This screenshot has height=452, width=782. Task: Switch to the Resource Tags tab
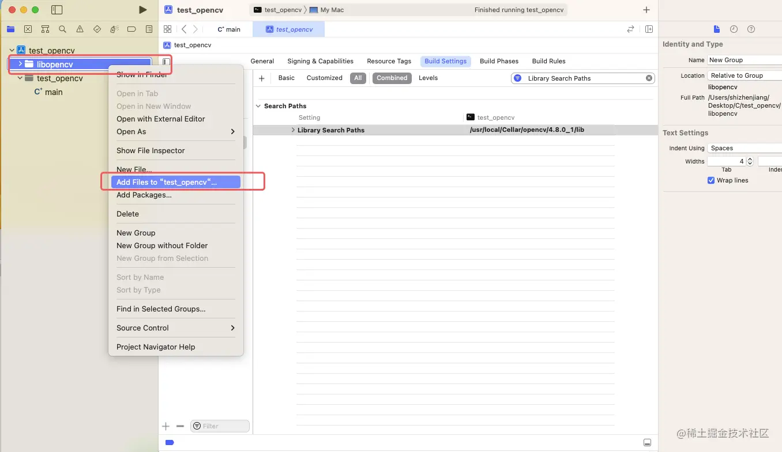[389, 61]
